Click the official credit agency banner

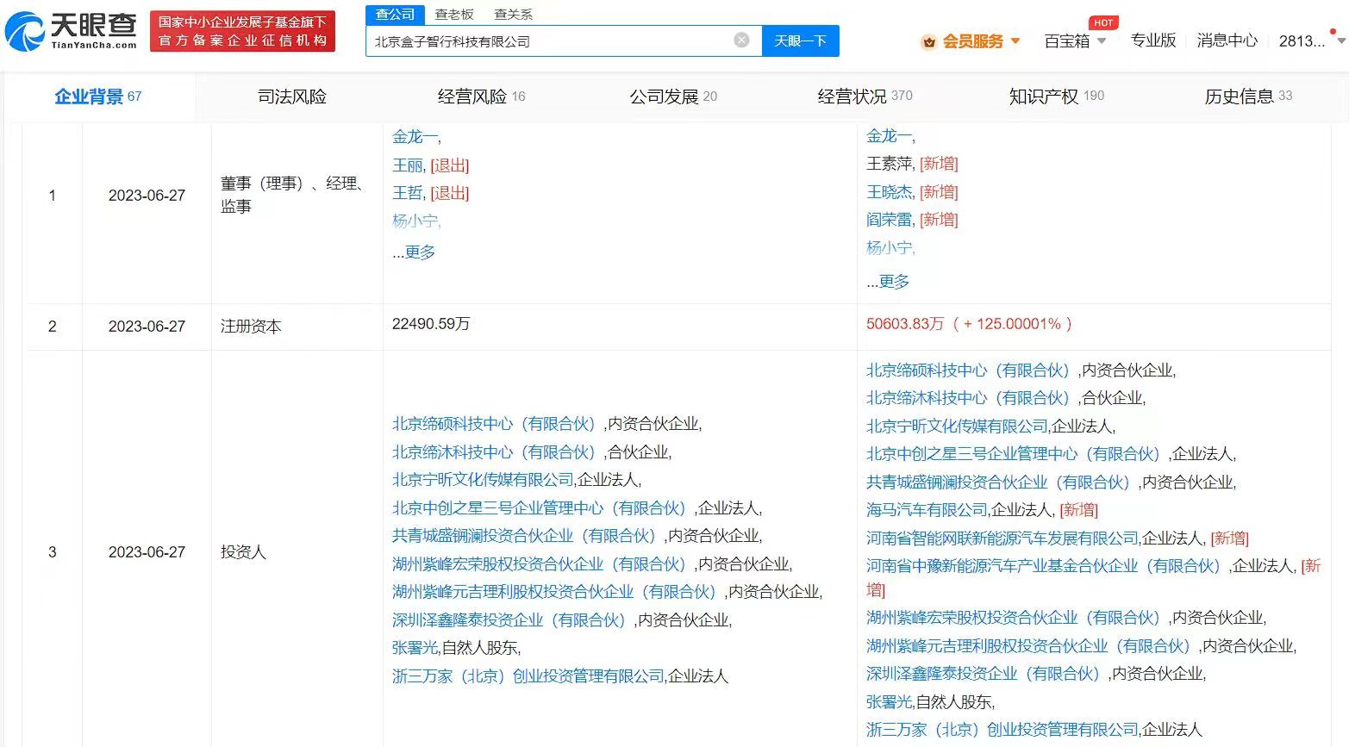point(242,31)
